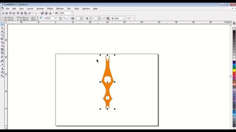
Task: Click the Save icon in the toolbar
Action: (x=10, y=13)
